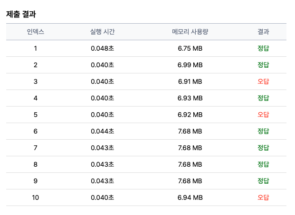Select the 0.048초 execution time cell

(102, 48)
